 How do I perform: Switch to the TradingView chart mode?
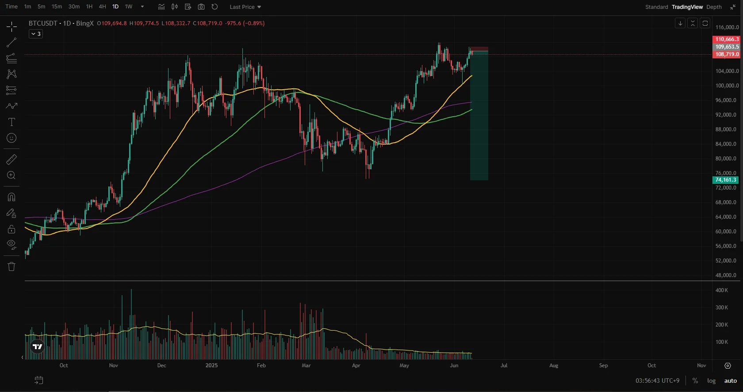[687, 7]
